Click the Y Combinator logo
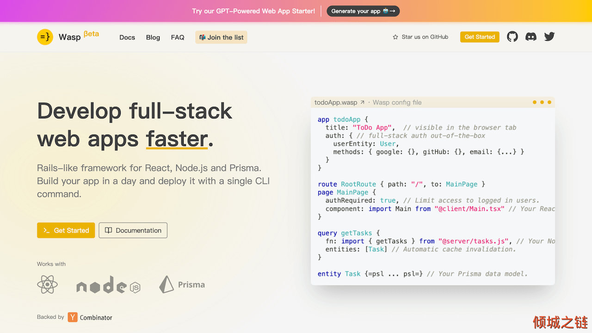Viewport: 592px width, 333px height. pos(73,317)
